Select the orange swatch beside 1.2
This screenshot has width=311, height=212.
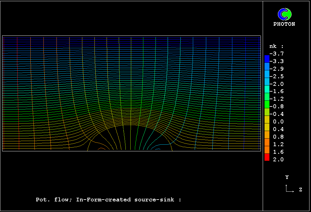pos(267,142)
